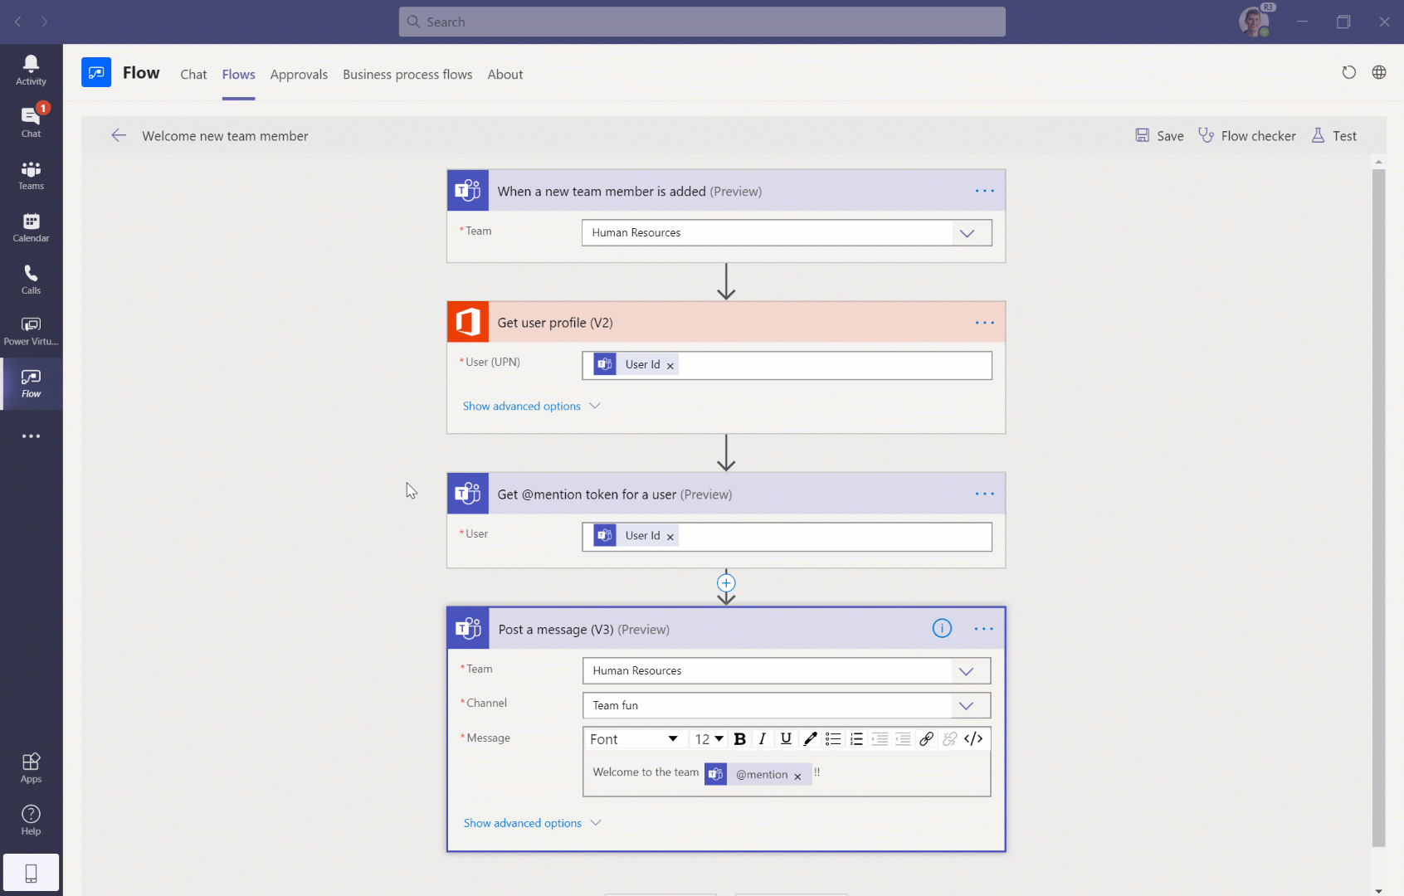Click the Search box at the top
This screenshot has height=896, width=1404.
click(x=702, y=22)
